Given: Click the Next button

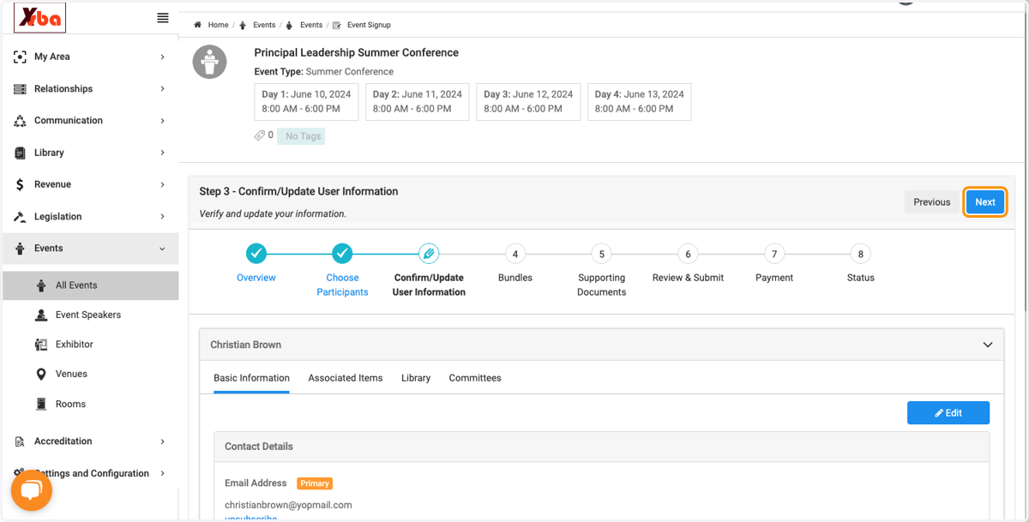Looking at the screenshot, I should point(985,202).
